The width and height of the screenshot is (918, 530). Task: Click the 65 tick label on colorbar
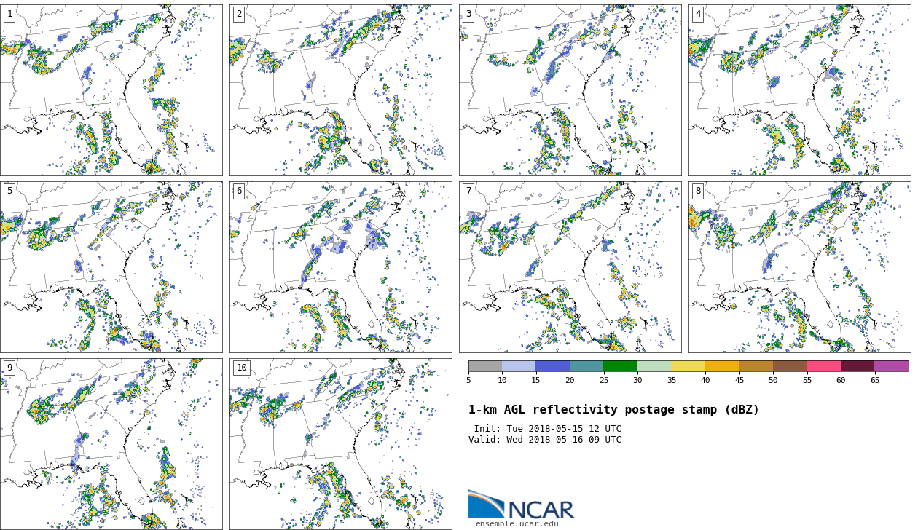tap(874, 380)
